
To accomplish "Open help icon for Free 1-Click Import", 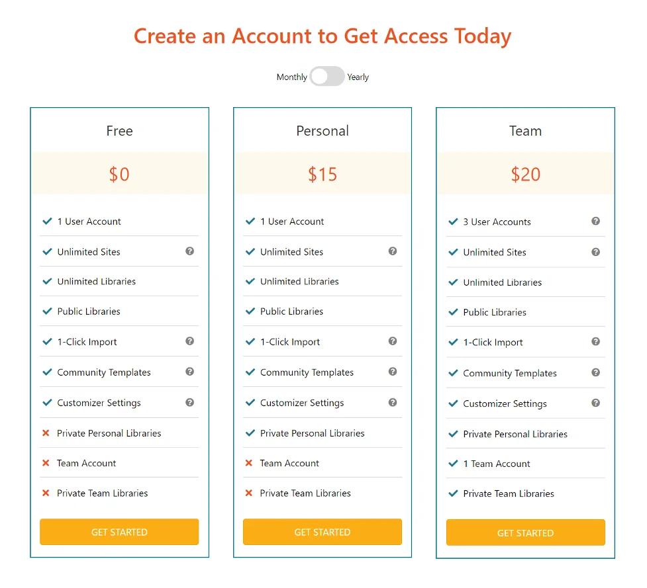I will click(189, 341).
